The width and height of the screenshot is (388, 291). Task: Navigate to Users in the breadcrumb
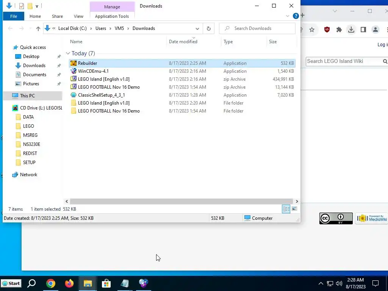coord(101,28)
